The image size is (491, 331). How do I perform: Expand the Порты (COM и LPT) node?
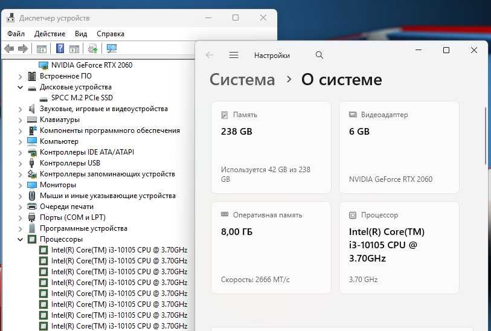21,218
